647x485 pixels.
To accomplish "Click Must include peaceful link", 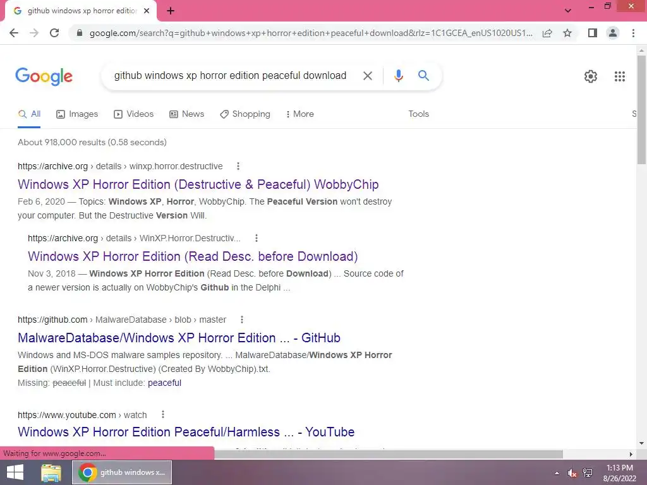I will coord(164,383).
